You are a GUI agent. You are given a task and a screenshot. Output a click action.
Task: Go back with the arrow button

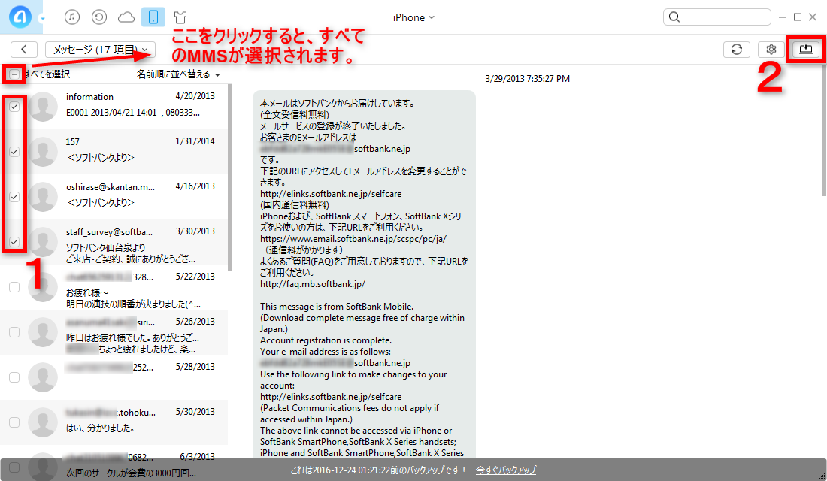tap(24, 49)
